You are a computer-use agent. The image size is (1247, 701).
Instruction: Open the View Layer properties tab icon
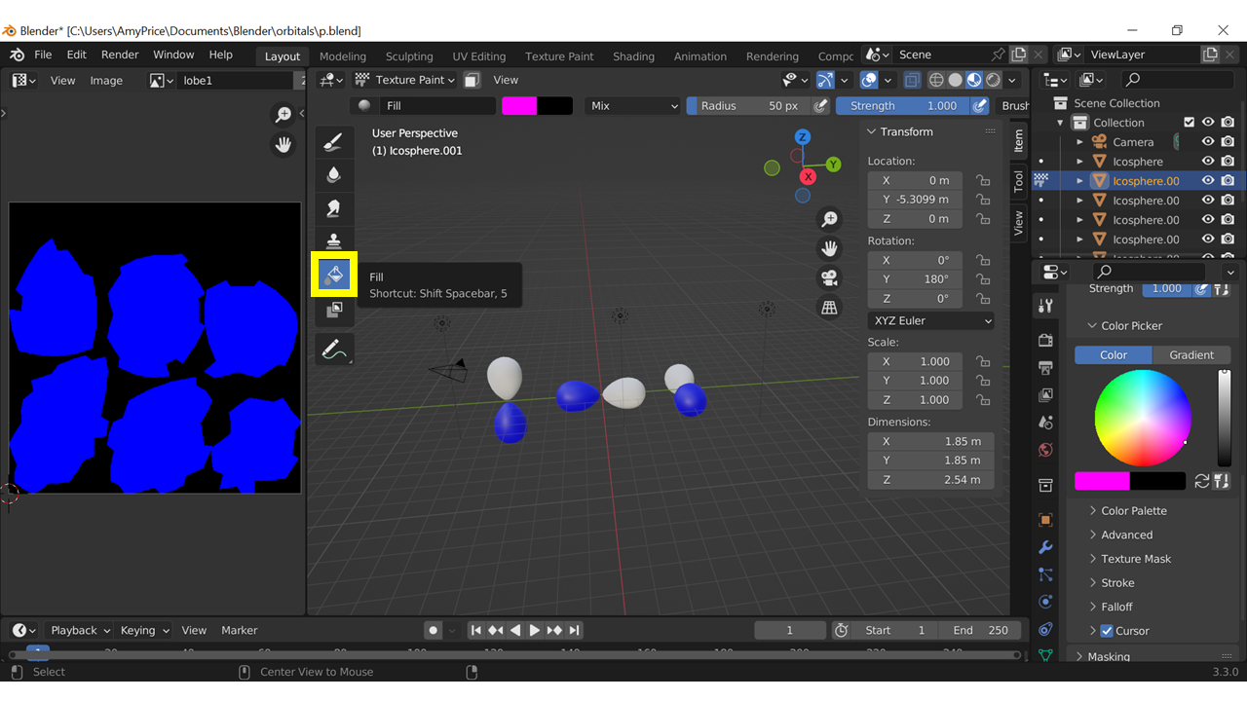click(1045, 395)
